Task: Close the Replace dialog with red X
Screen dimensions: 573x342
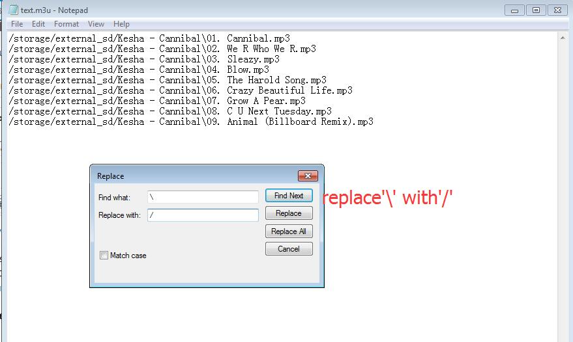Action: tap(308, 176)
